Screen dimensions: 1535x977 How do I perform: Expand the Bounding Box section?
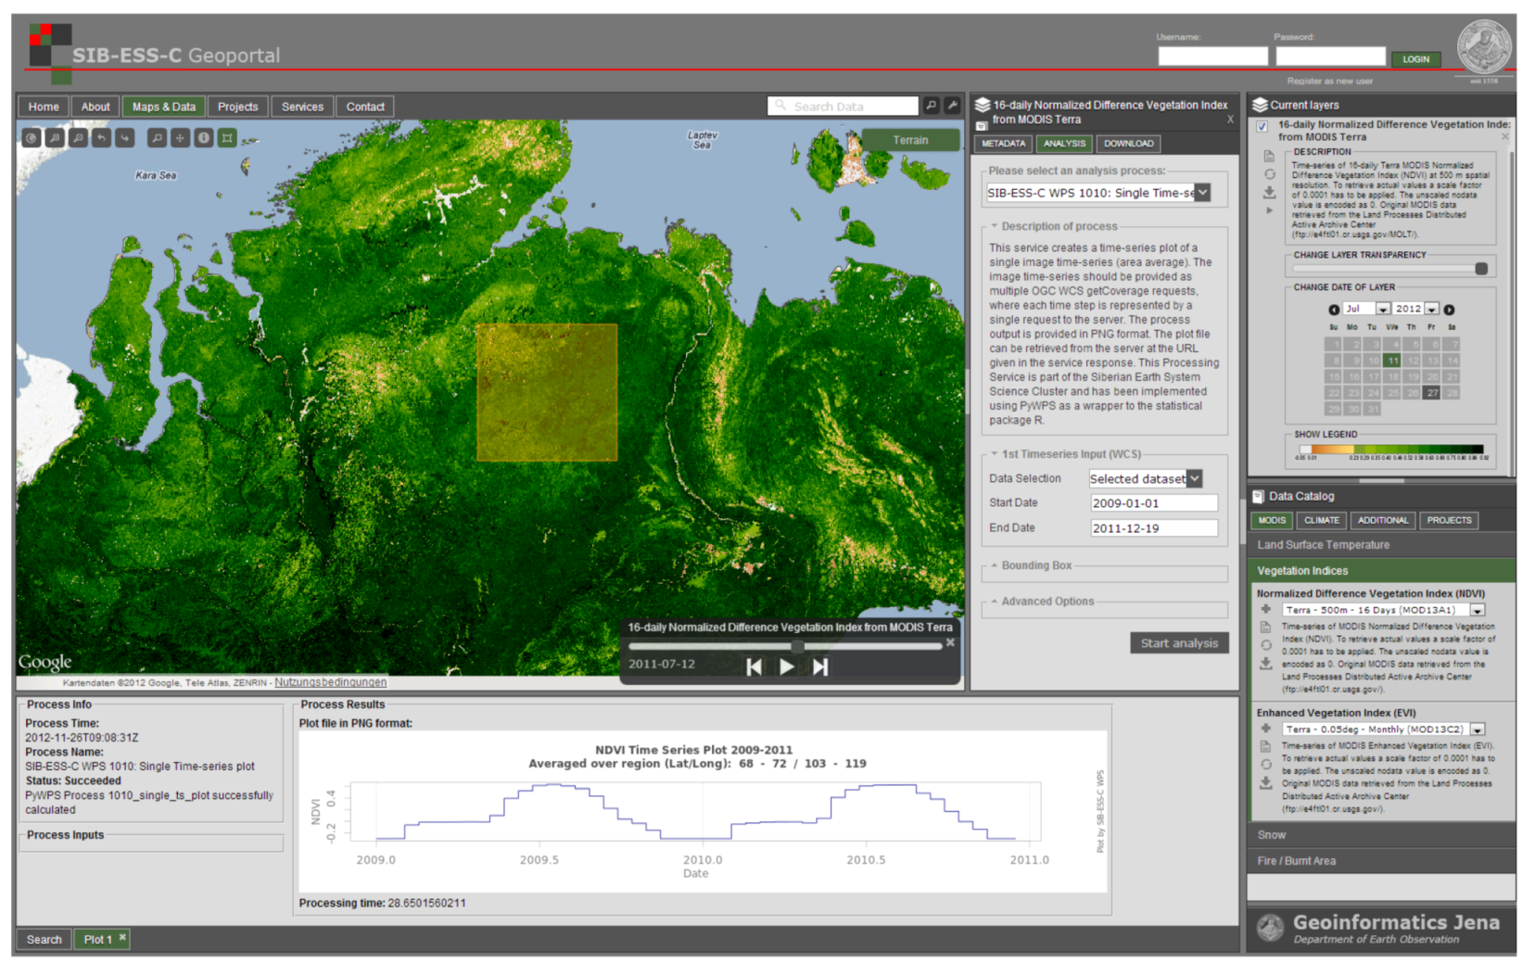pos(1035,565)
